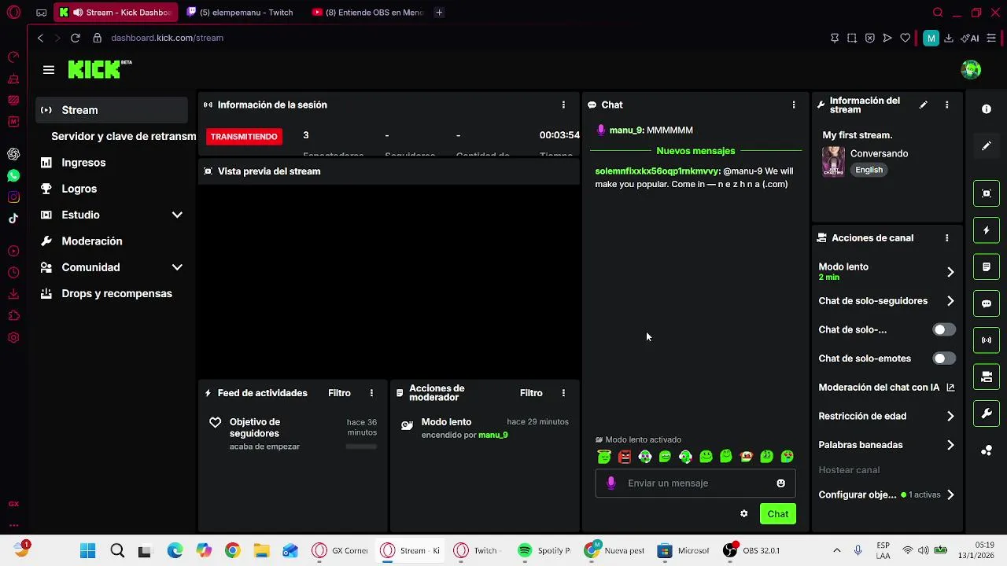This screenshot has height=566, width=1007.
Task: Open Chat de solo-seguidores options
Action: pyautogui.click(x=950, y=301)
